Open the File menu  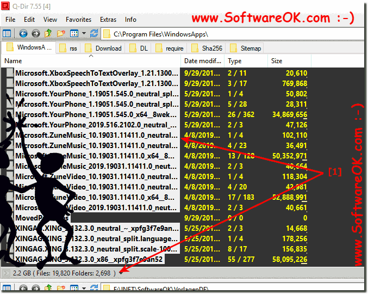pyautogui.click(x=10, y=20)
